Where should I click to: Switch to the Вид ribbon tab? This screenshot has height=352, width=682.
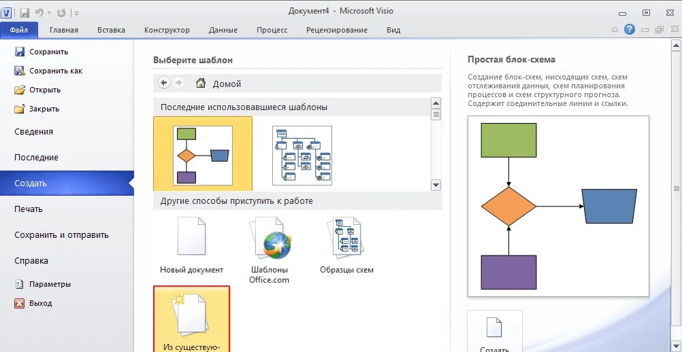coord(393,30)
